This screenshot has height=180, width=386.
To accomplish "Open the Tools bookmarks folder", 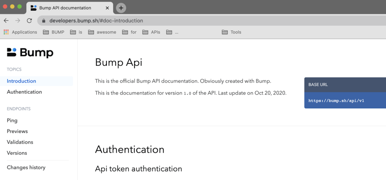I will click(x=232, y=32).
